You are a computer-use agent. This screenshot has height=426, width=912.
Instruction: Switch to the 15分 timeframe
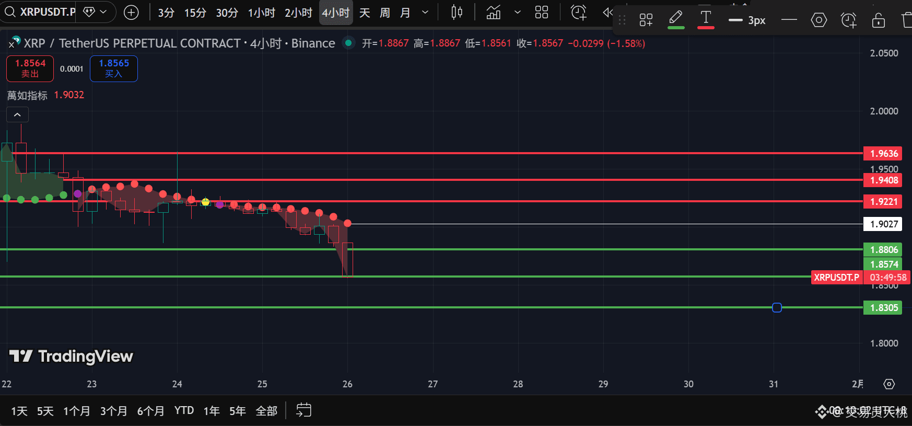195,13
